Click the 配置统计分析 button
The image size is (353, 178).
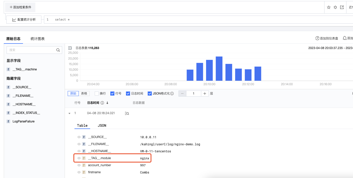click(x=24, y=20)
